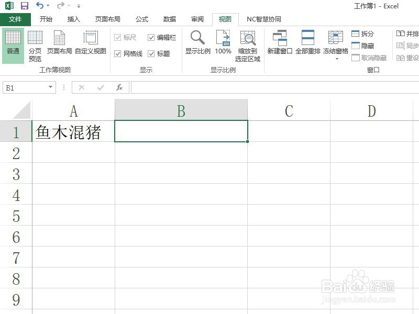Click the 插入函数 fx button
The height and width of the screenshot is (314, 419).
coord(118,87)
